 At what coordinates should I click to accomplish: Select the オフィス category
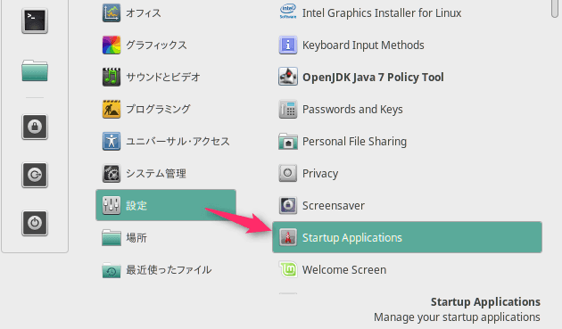tap(166, 12)
